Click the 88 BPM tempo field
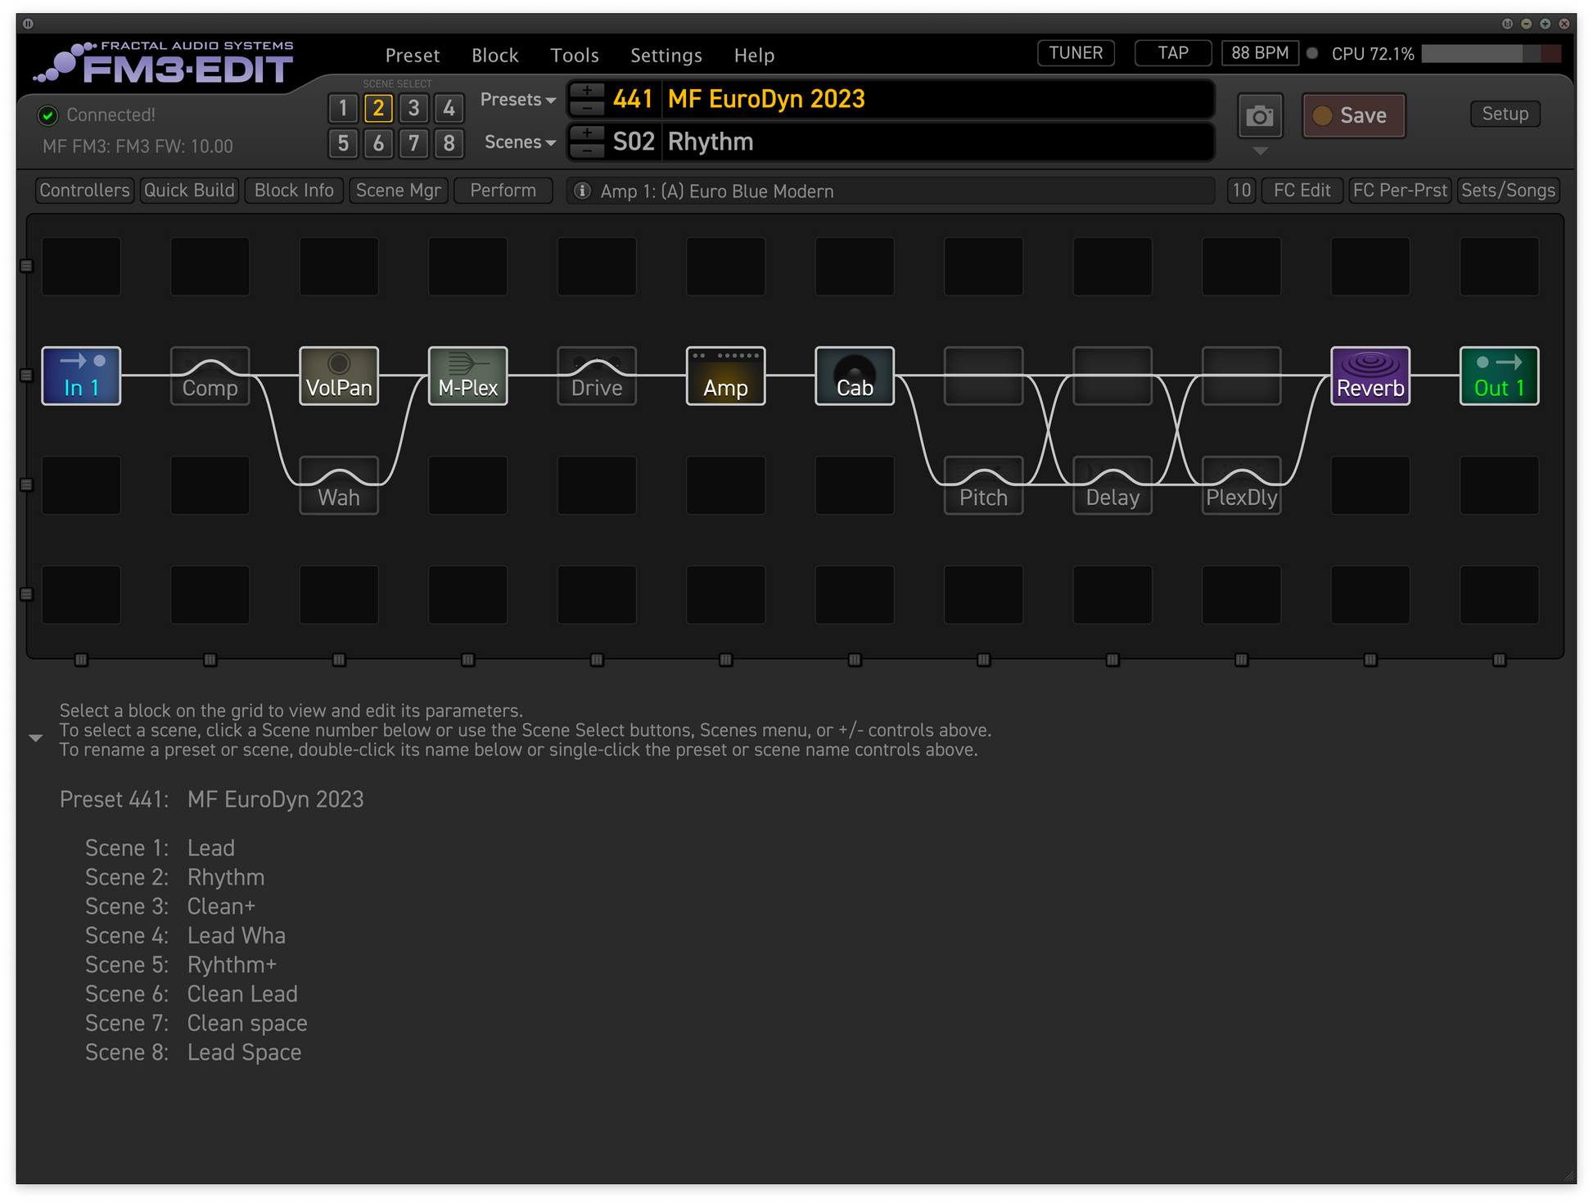Viewport: 1593px width, 1203px height. pos(1259,53)
